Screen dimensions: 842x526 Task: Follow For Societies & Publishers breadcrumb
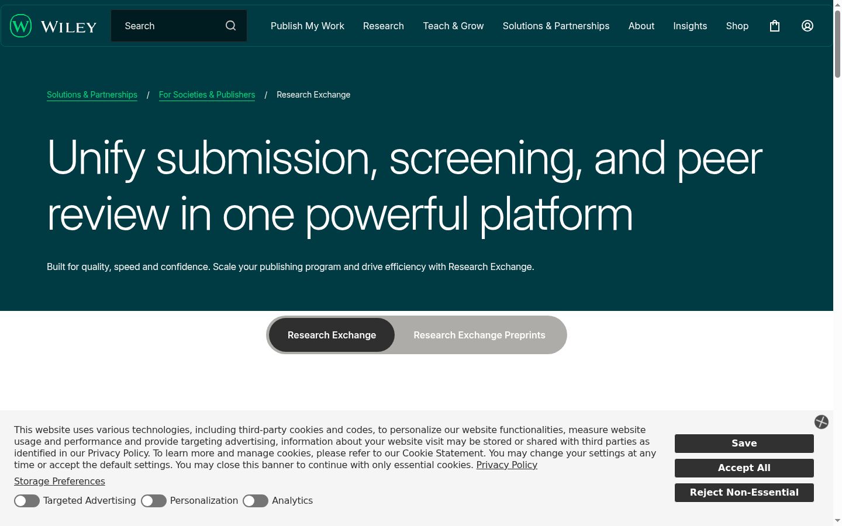click(207, 95)
